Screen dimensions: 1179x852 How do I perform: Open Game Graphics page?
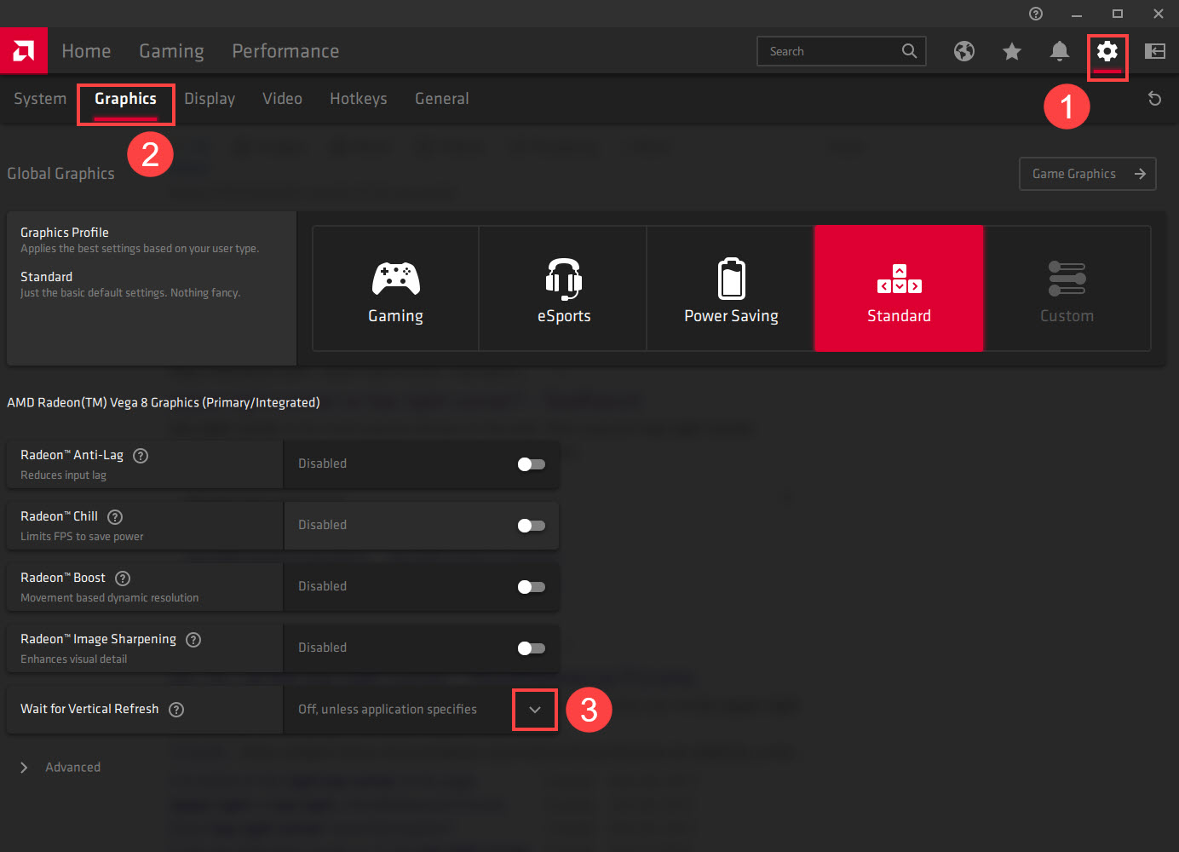1088,174
